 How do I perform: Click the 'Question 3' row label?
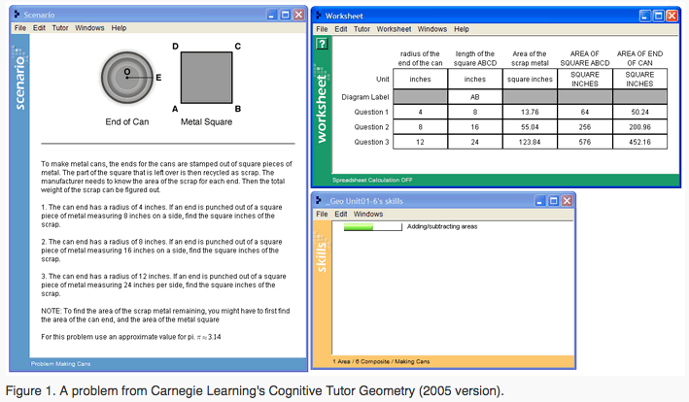371,142
